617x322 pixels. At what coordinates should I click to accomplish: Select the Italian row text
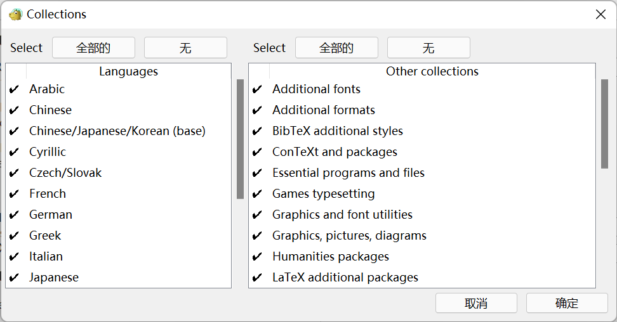pos(46,256)
